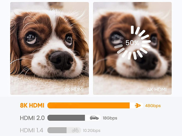The width and height of the screenshot is (182, 136).
Task: Click the dark gray HDMI 2.0 speed bar
Action: 66,118
